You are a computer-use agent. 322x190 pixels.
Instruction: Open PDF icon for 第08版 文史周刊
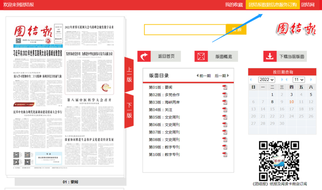[225, 140]
